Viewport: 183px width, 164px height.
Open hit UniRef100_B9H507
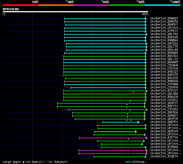click(164, 25)
